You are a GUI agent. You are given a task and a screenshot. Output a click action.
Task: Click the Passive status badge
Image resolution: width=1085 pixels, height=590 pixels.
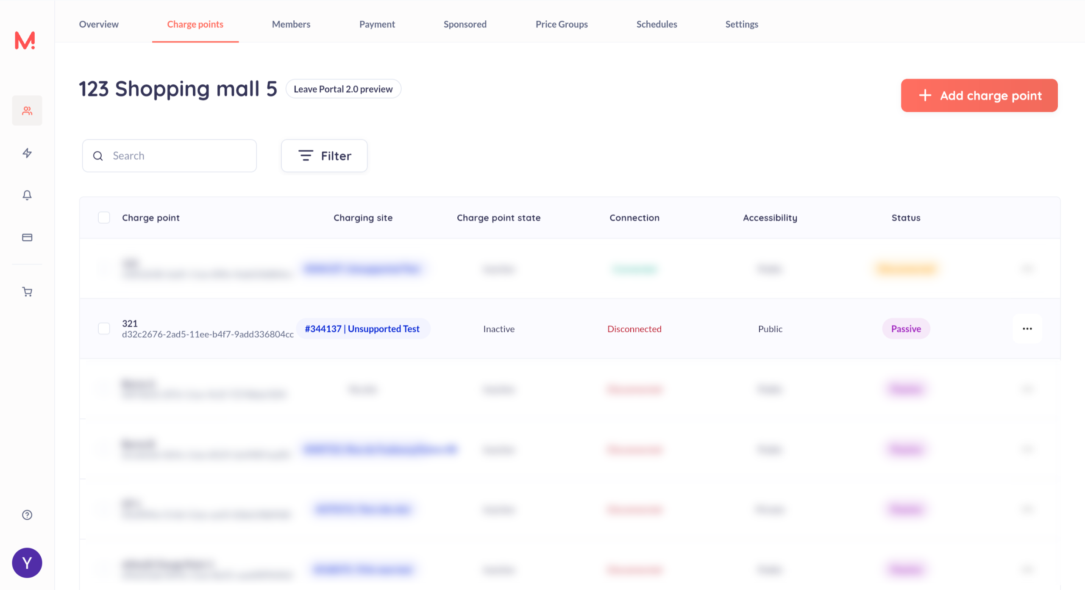click(x=906, y=328)
